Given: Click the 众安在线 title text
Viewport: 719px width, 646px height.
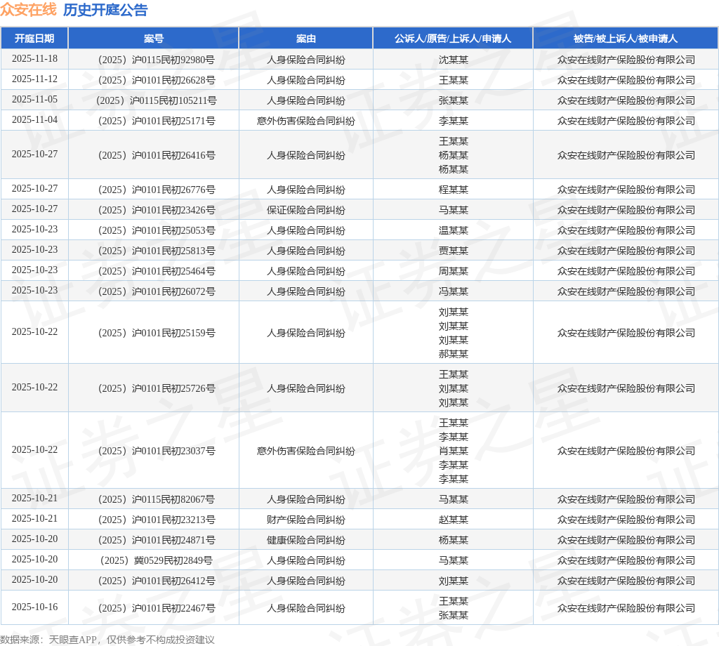Looking at the screenshot, I should pyautogui.click(x=28, y=10).
